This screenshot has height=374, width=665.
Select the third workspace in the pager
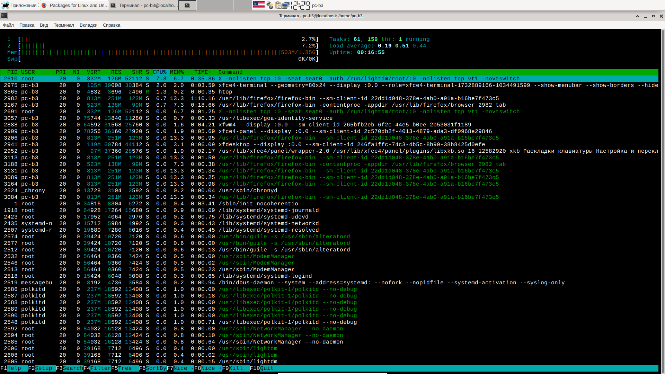coord(224,5)
